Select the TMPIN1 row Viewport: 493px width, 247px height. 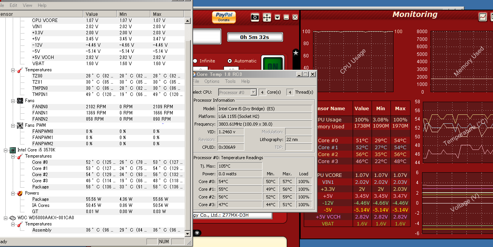(93, 94)
